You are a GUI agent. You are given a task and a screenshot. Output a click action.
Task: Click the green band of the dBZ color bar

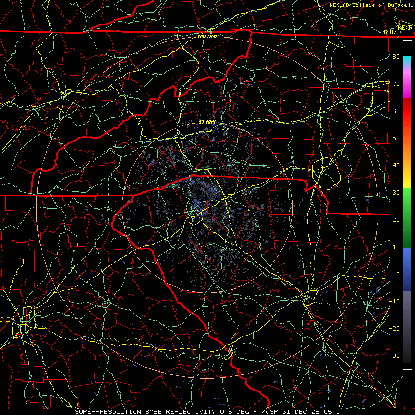[x=407, y=218]
